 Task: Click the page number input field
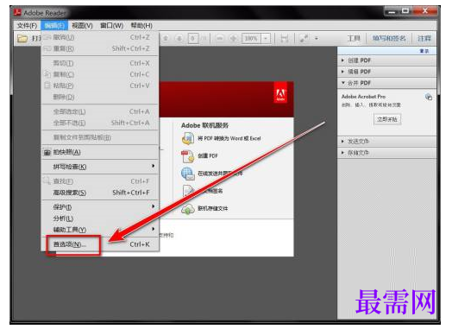[x=193, y=38]
